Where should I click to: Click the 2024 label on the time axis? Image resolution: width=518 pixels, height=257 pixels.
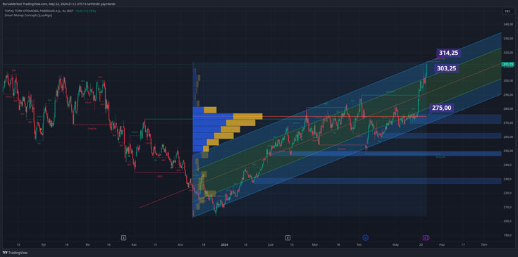point(224,244)
